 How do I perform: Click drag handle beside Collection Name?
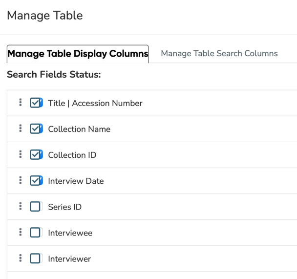tap(21, 129)
